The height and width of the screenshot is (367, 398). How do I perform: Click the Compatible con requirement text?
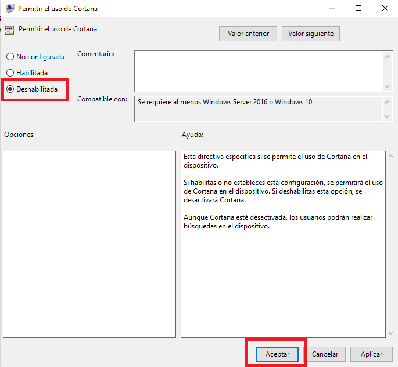click(x=225, y=102)
